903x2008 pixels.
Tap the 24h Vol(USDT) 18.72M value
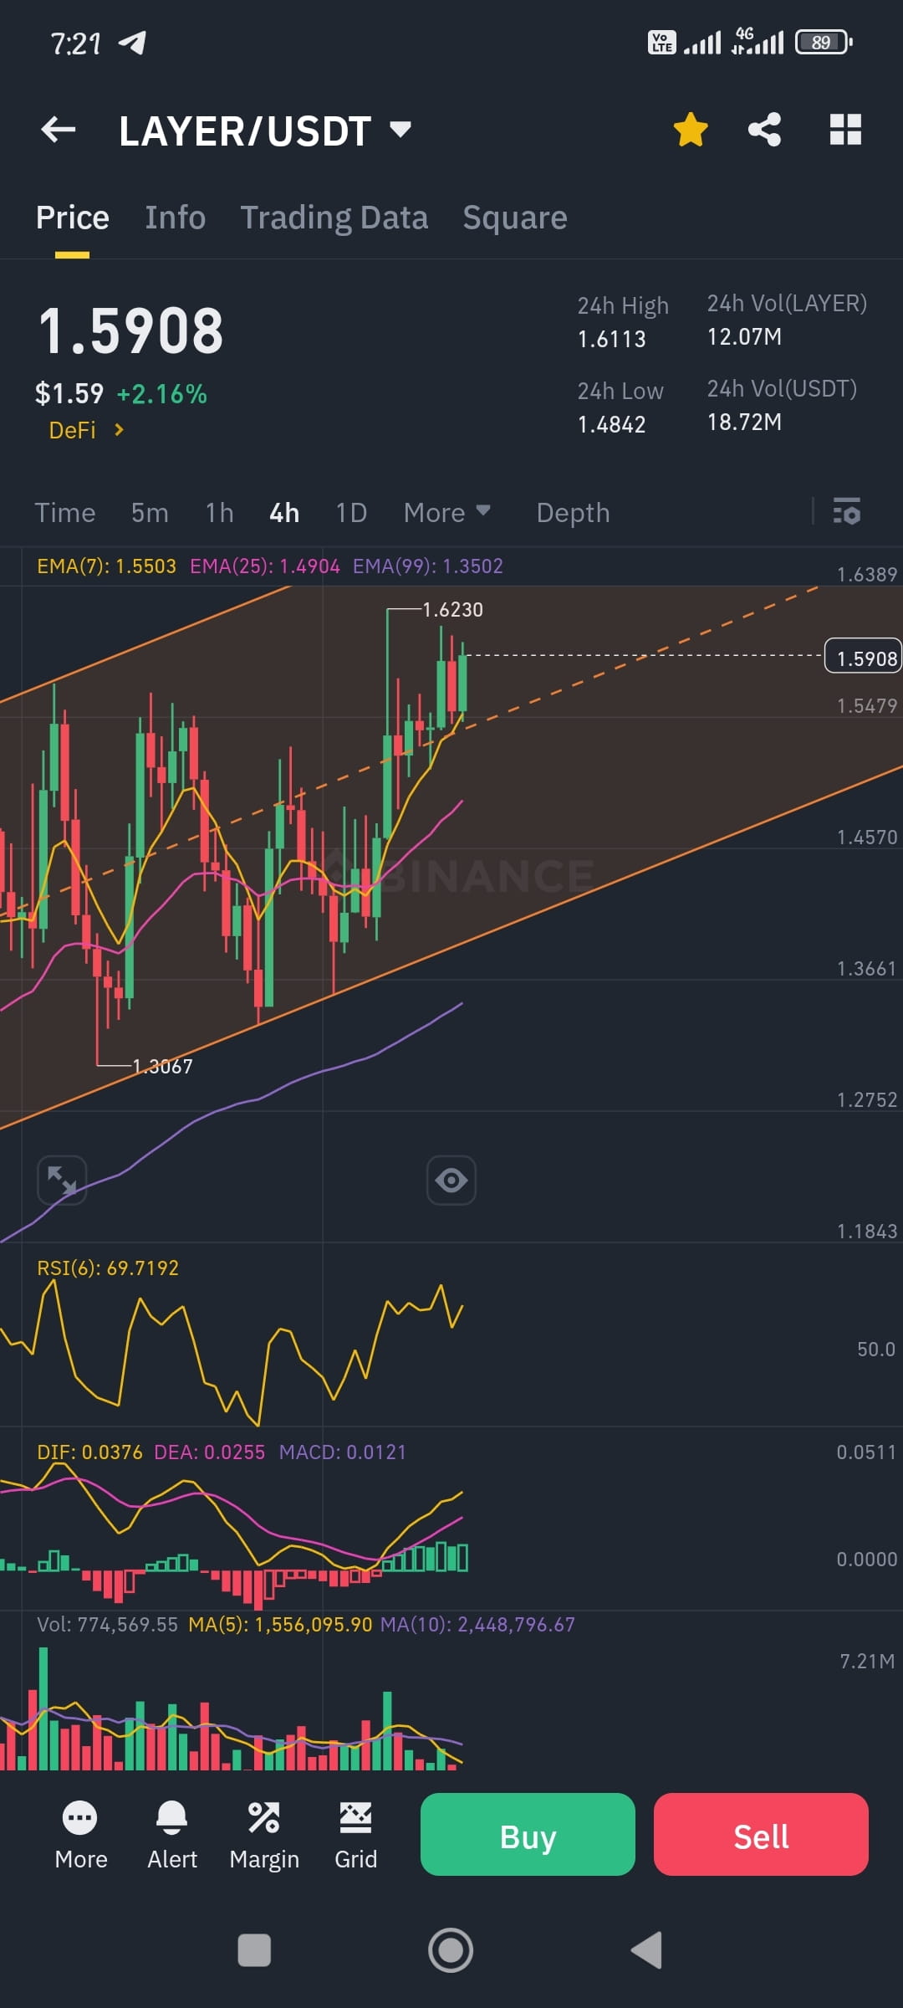[745, 423]
